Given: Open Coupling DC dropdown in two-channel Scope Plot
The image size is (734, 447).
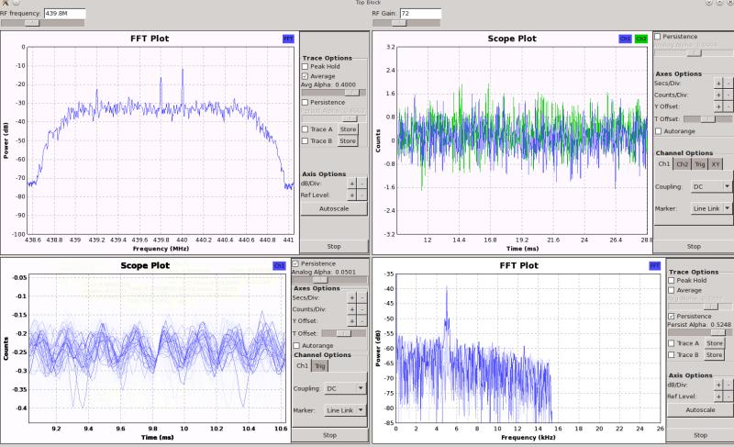Looking at the screenshot, I should (712, 186).
